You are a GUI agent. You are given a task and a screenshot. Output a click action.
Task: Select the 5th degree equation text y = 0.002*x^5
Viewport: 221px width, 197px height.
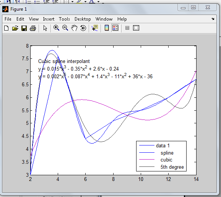[95, 76]
